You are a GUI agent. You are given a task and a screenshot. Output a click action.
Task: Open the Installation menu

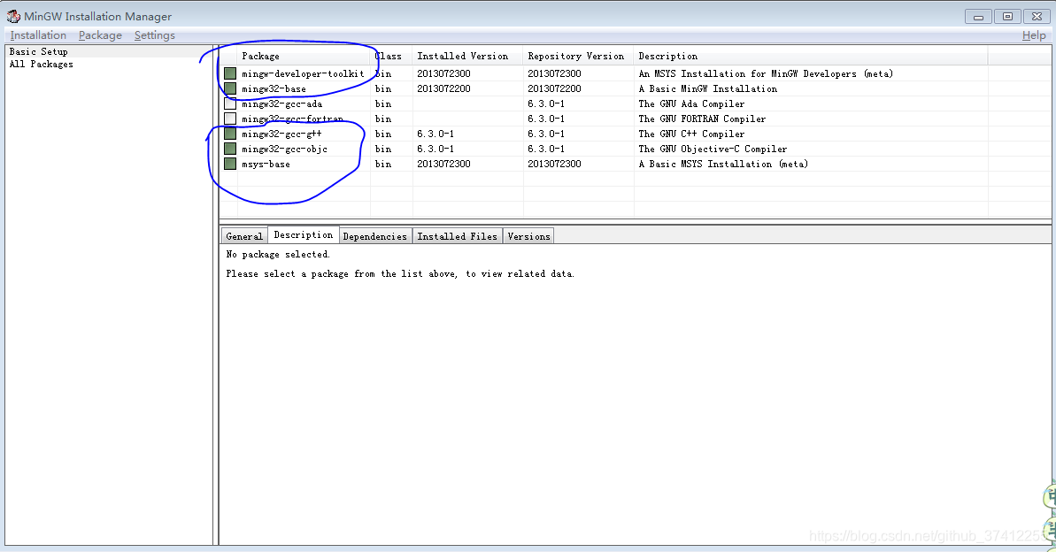[x=38, y=35]
